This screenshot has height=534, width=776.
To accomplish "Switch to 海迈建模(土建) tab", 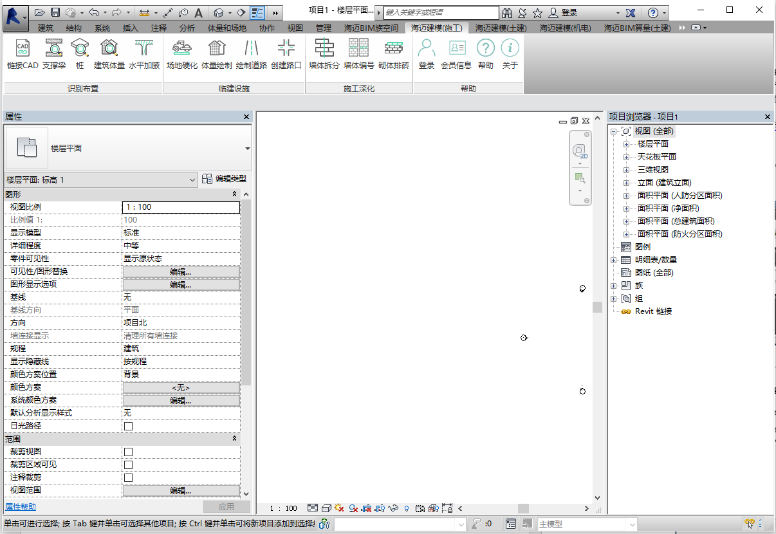I will coord(501,28).
